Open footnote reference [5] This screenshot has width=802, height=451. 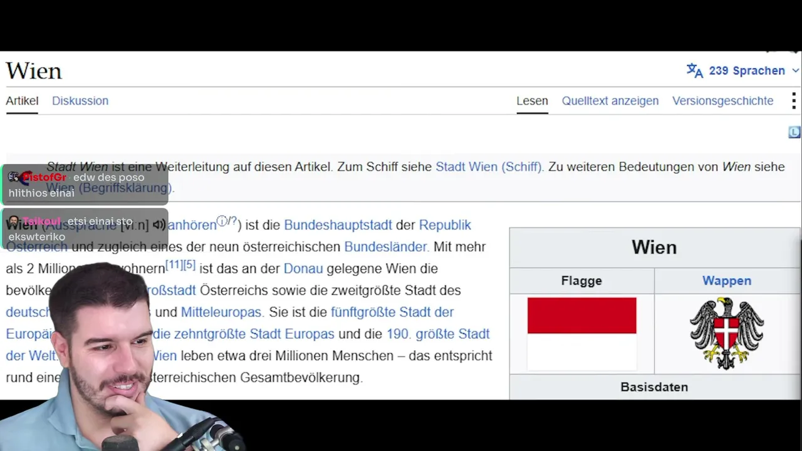(x=189, y=265)
